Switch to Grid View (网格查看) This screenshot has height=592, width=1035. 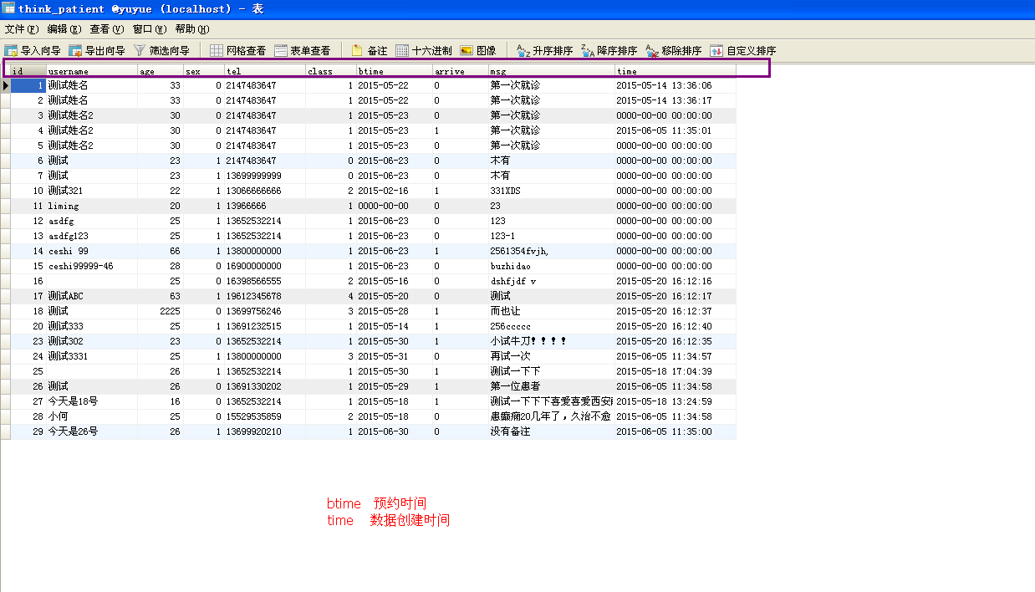(238, 51)
